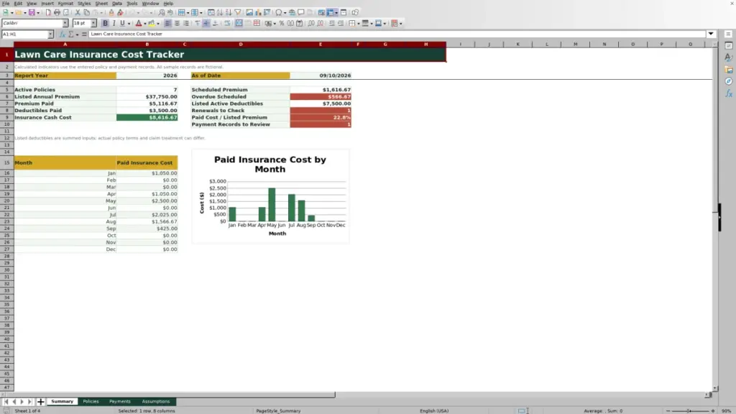Viewport: 736px width, 414px height.
Task: Switch to the Payments sheet tab
Action: [120, 402]
